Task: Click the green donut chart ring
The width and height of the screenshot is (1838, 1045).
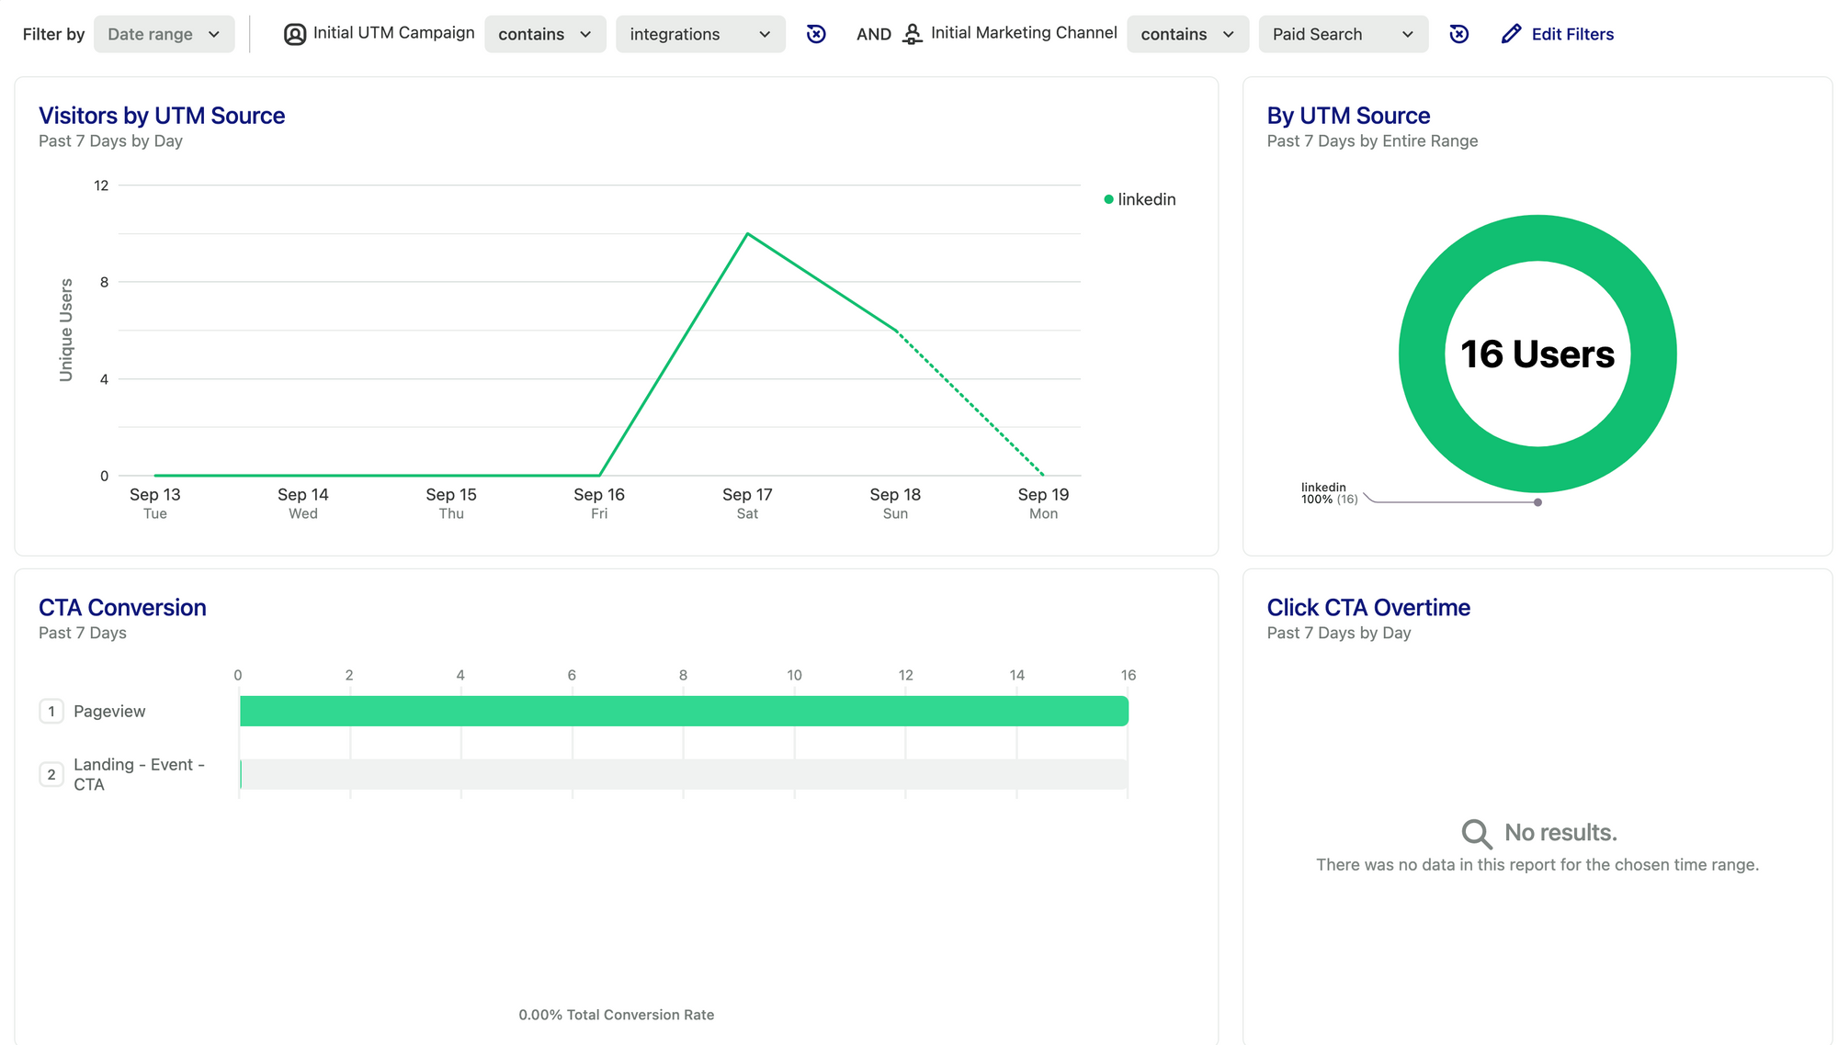Action: click(x=1422, y=354)
